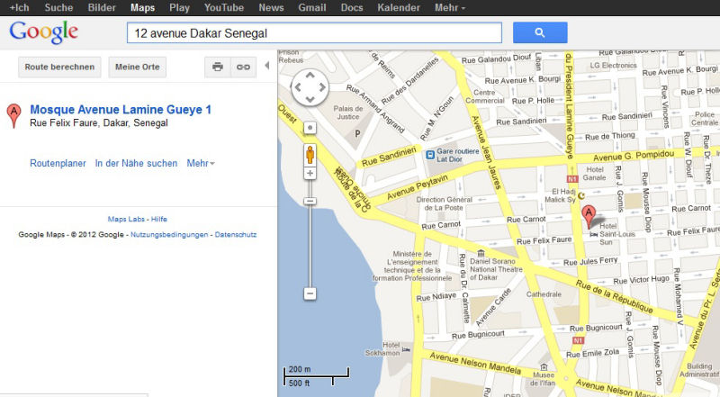Open Docs in the top bar
This screenshot has height=397, width=720.
coord(352,7)
